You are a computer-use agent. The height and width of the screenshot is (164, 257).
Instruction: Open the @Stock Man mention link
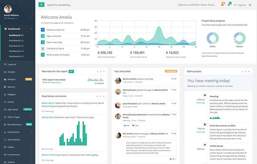pos(48,117)
